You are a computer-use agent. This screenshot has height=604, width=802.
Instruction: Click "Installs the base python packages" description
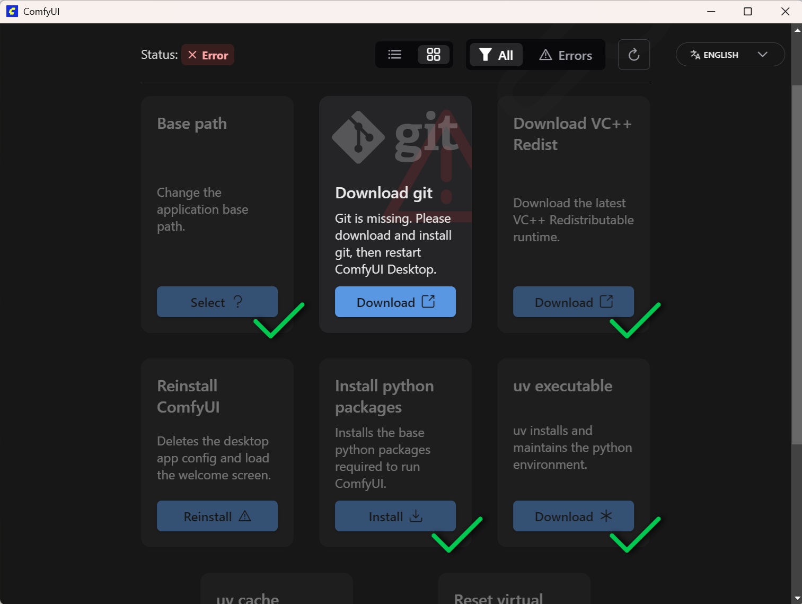(x=383, y=458)
